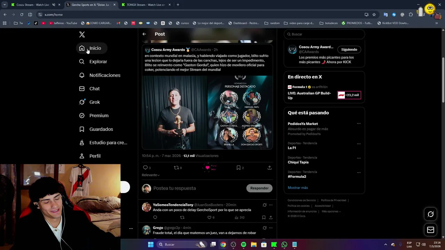
Task: Open Explorar from the sidebar
Action: [x=93, y=61]
